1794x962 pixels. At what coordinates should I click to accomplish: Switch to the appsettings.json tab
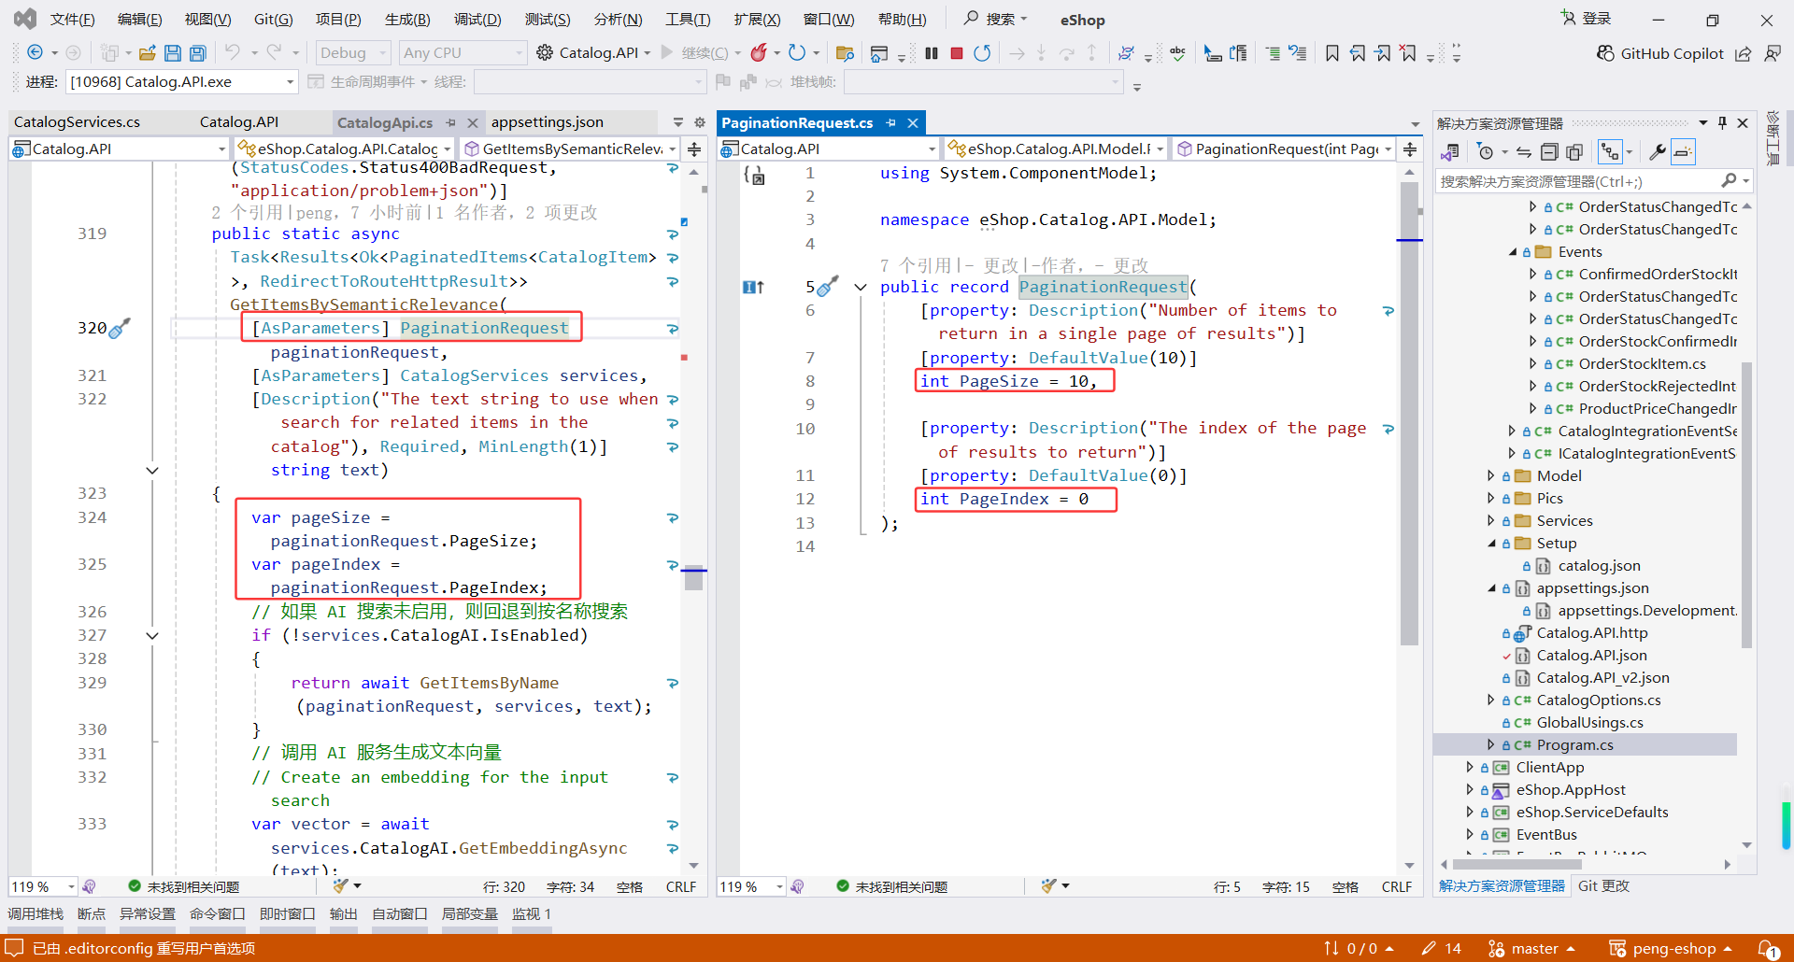pos(547,122)
